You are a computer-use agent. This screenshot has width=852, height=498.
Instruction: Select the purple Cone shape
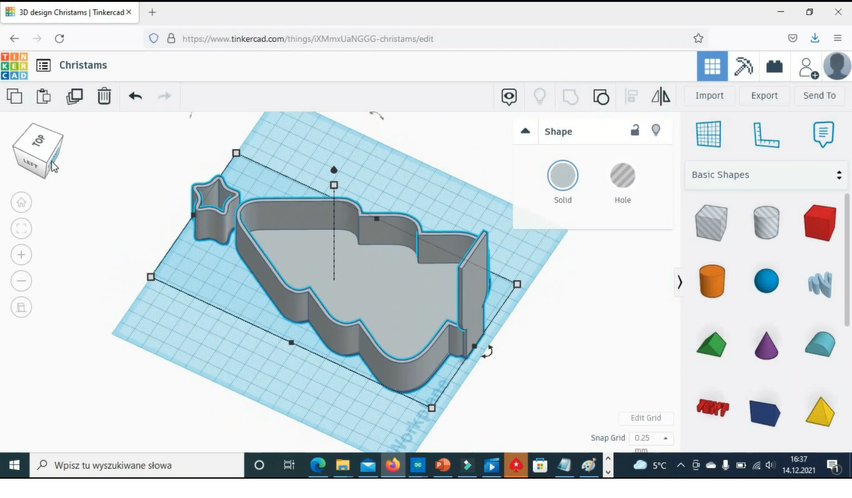pos(766,345)
